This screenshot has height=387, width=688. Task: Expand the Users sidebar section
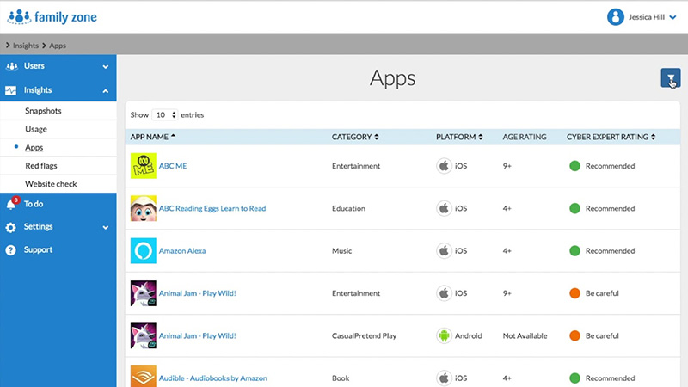(105, 66)
